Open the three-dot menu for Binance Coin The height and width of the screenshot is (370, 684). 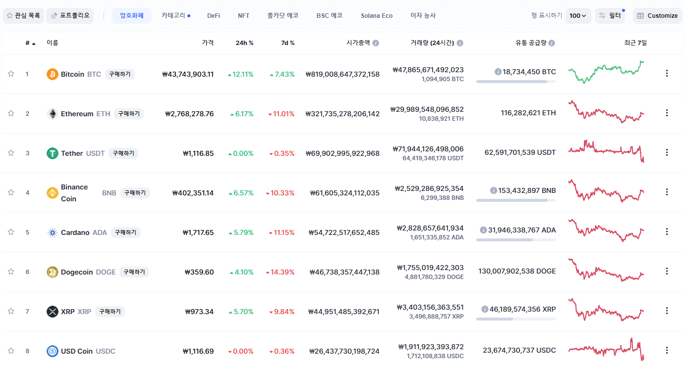[x=667, y=192]
